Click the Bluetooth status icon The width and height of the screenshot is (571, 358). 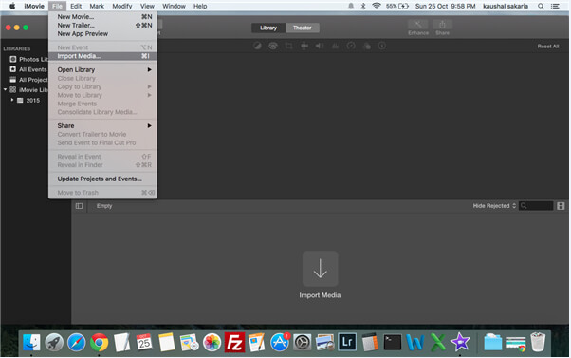[363, 7]
